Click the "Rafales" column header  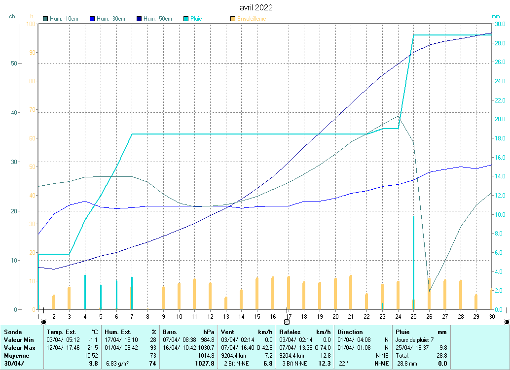pos(290,332)
